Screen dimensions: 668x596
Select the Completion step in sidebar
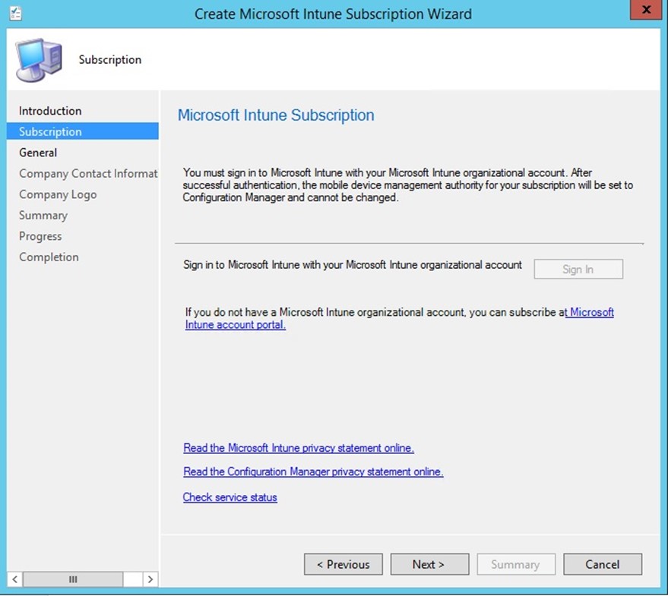point(49,257)
